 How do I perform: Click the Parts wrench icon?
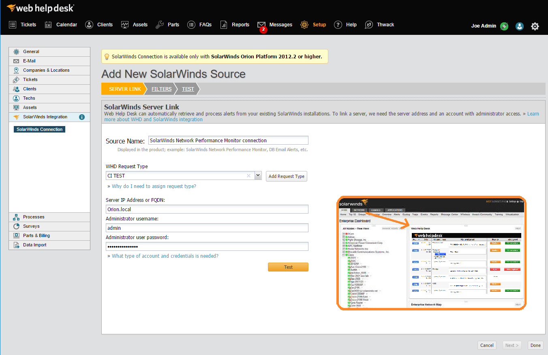coord(160,25)
